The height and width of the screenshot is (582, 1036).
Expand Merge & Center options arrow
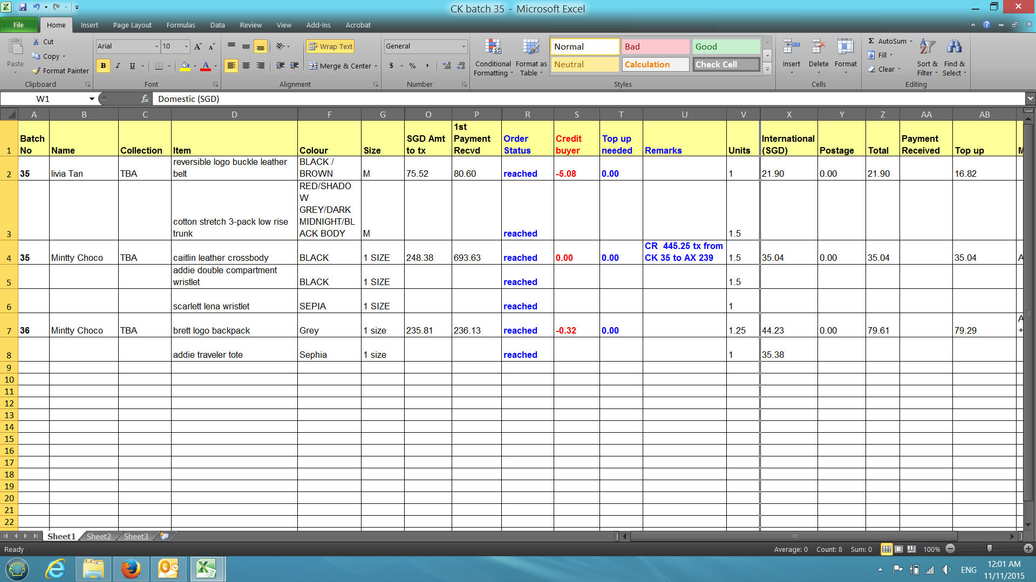[x=376, y=66]
